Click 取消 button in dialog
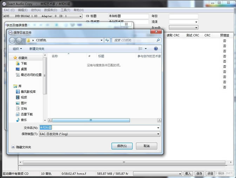This screenshot has height=178, width=236. click(x=147, y=146)
